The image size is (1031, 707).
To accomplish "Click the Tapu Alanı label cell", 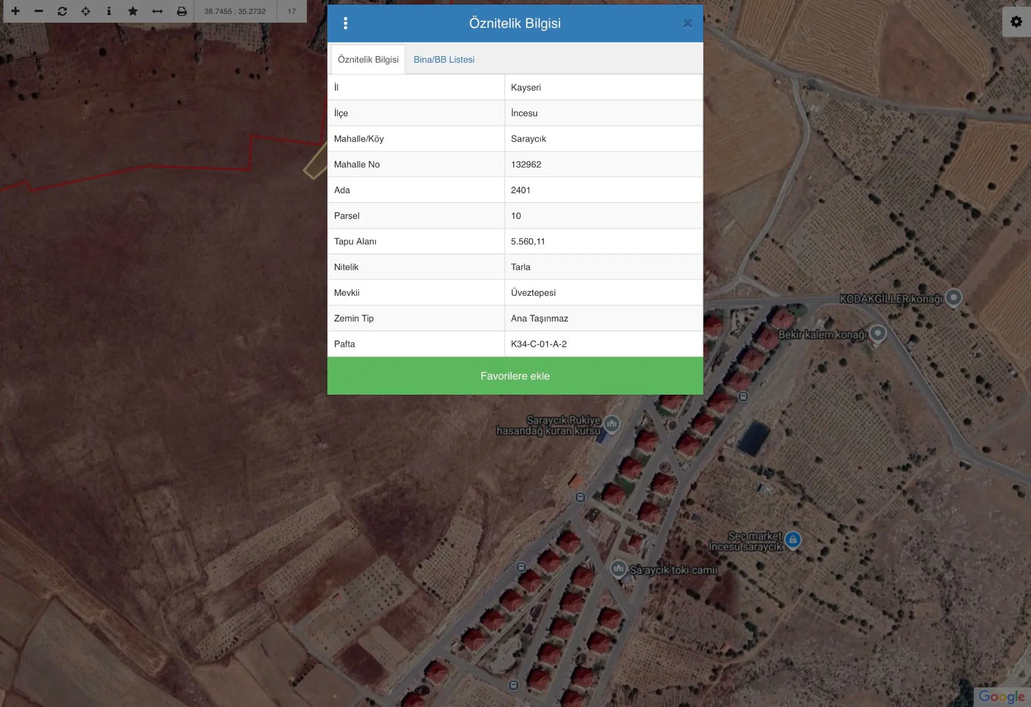I will (x=416, y=241).
